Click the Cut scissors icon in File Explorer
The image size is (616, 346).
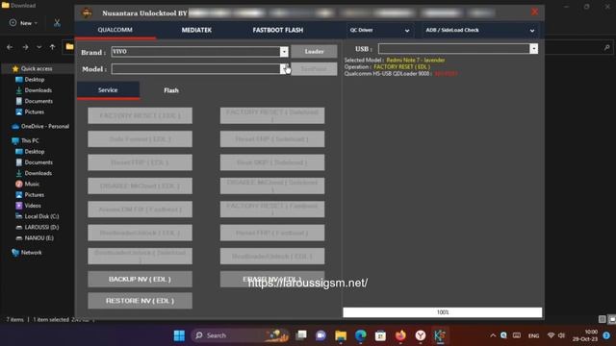57,23
